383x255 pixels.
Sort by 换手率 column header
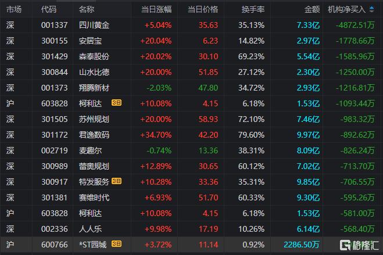[x=253, y=9]
